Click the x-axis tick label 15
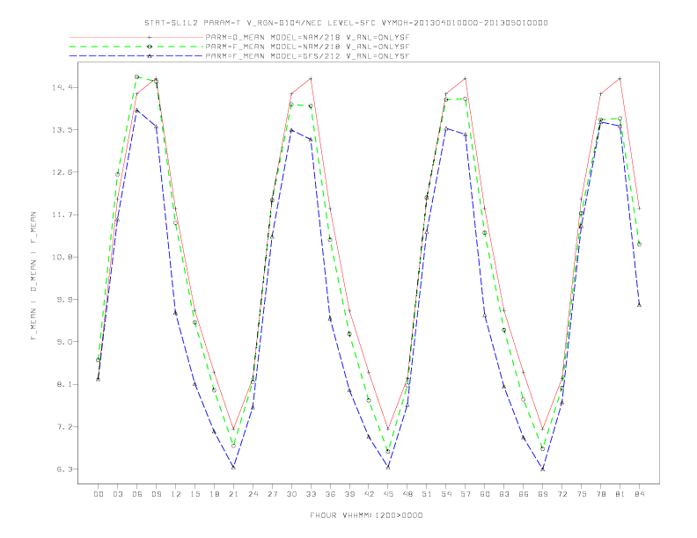 194,494
